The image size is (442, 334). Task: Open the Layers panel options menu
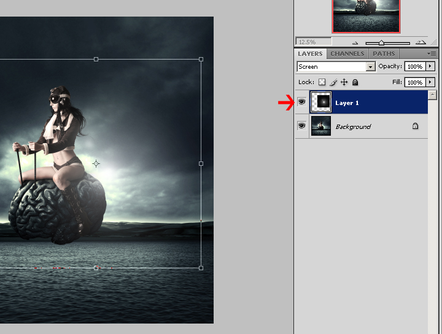(432, 54)
